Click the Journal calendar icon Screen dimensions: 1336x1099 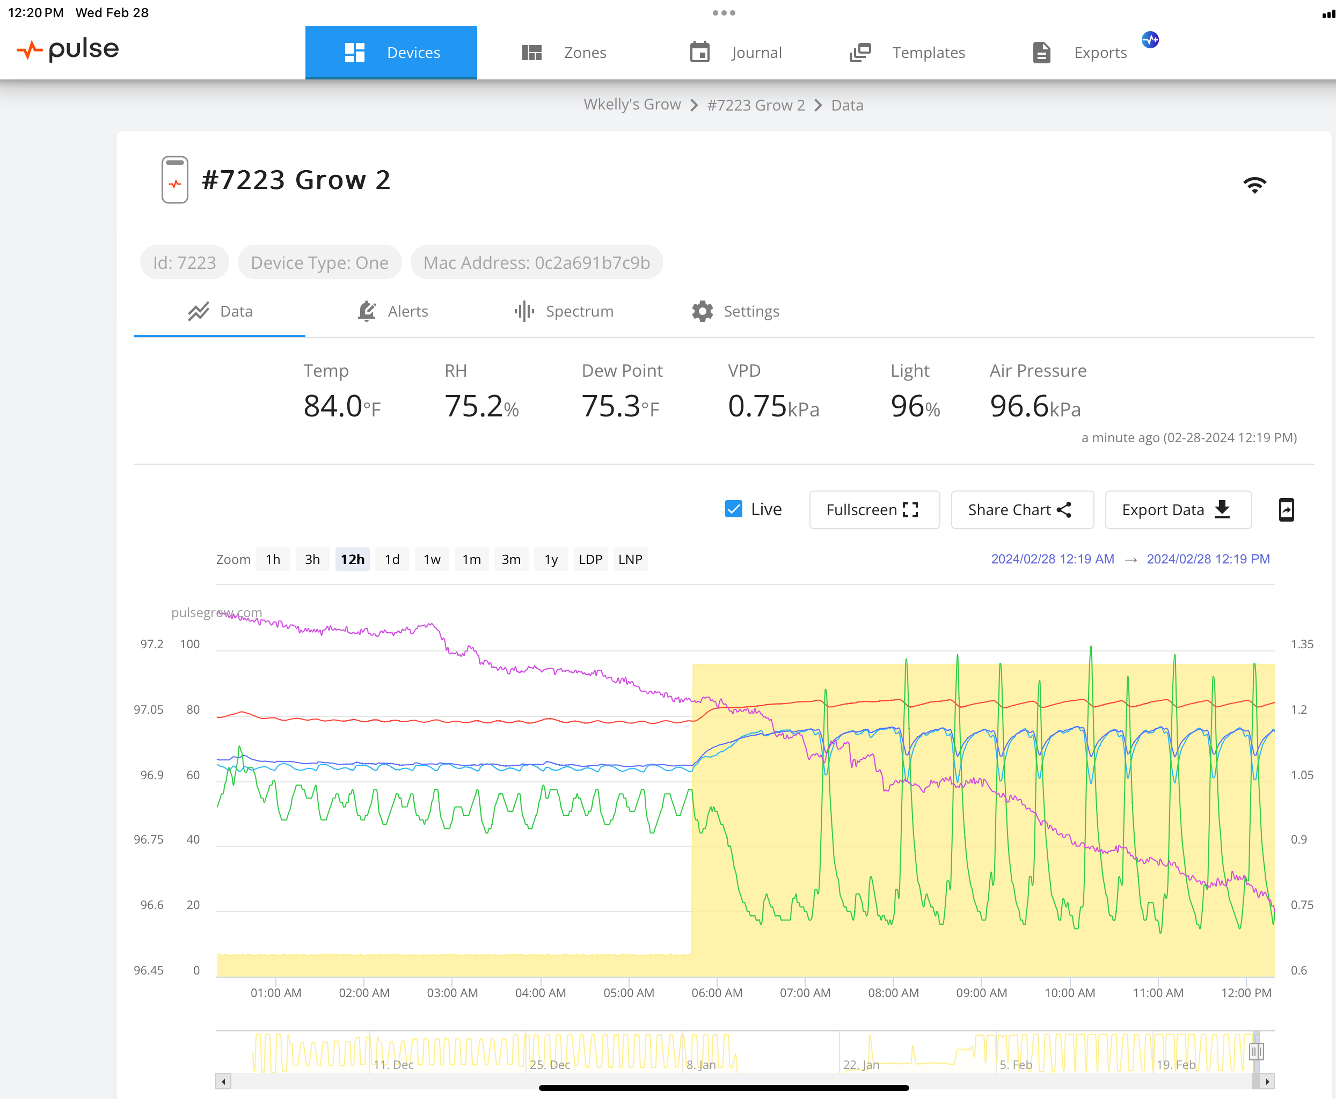[699, 52]
